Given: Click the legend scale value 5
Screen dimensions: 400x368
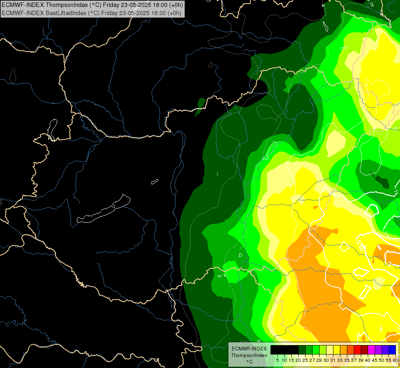Looking at the screenshot, I should click(x=277, y=360).
